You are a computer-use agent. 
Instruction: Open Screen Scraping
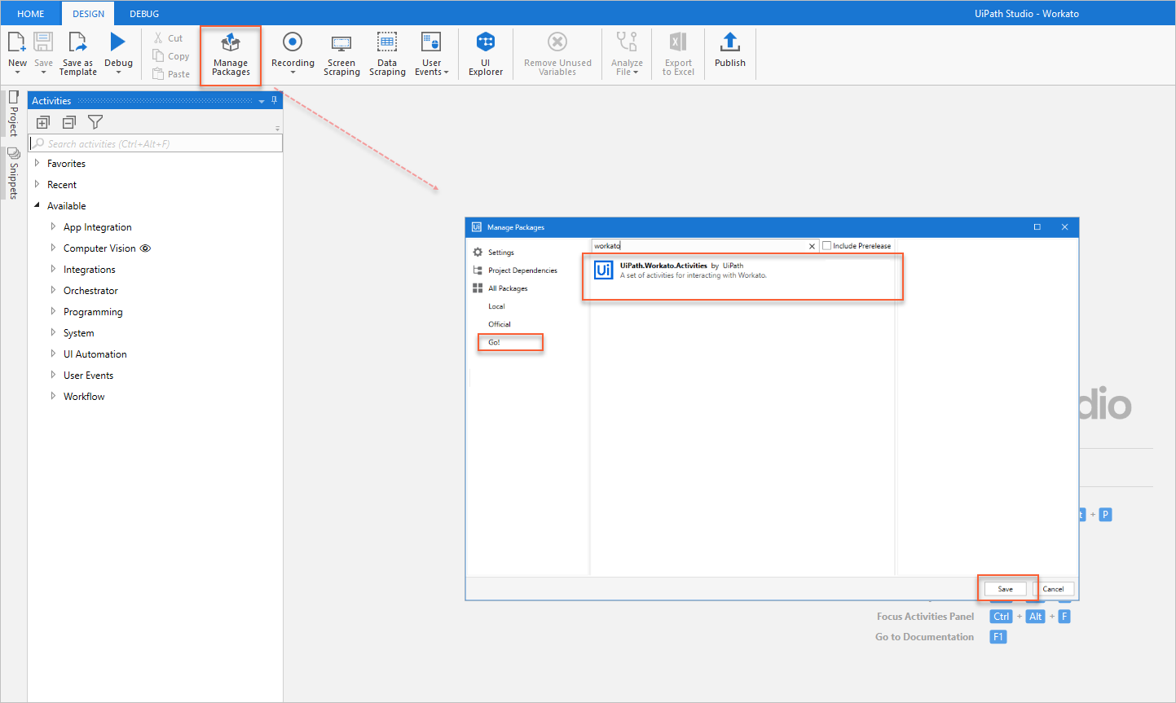point(341,55)
